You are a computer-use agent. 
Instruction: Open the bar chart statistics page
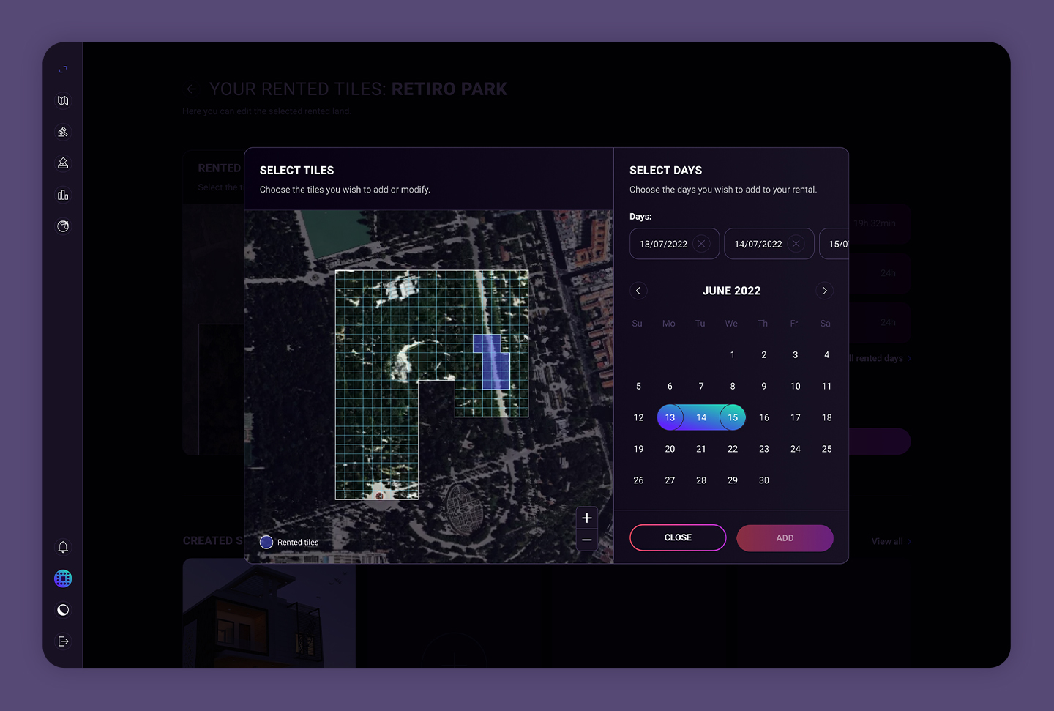[63, 195]
